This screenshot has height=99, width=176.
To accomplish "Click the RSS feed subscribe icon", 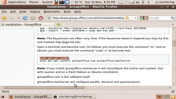I will click(127, 18).
